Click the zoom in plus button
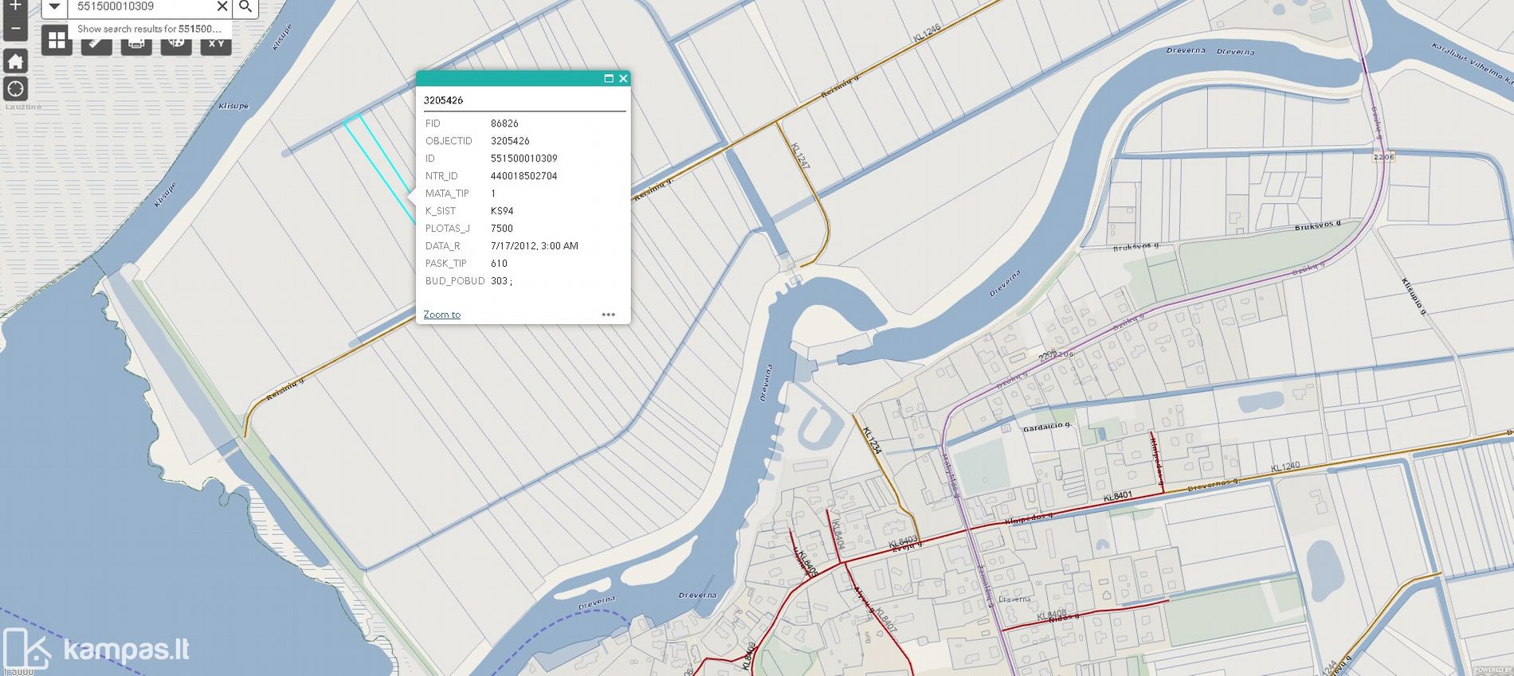The height and width of the screenshot is (676, 1514). [x=15, y=6]
